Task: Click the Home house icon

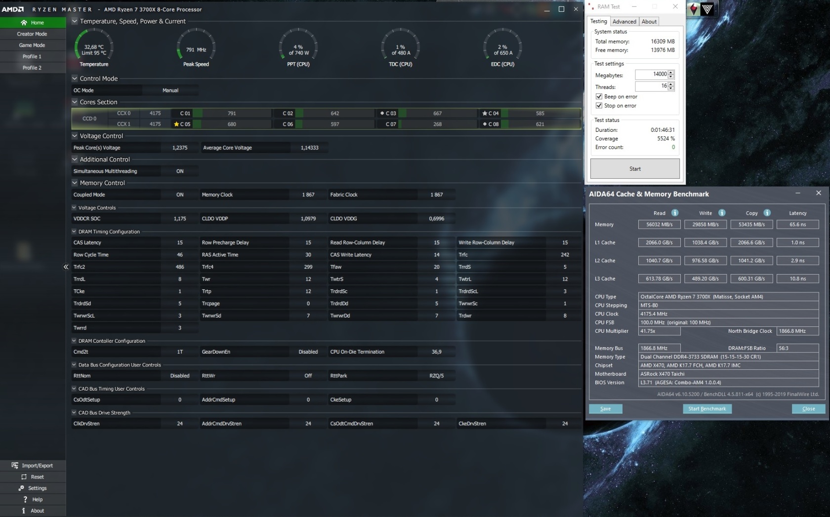Action: pos(24,23)
